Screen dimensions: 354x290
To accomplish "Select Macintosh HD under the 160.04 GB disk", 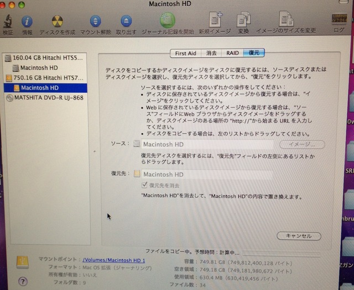I will point(45,68).
